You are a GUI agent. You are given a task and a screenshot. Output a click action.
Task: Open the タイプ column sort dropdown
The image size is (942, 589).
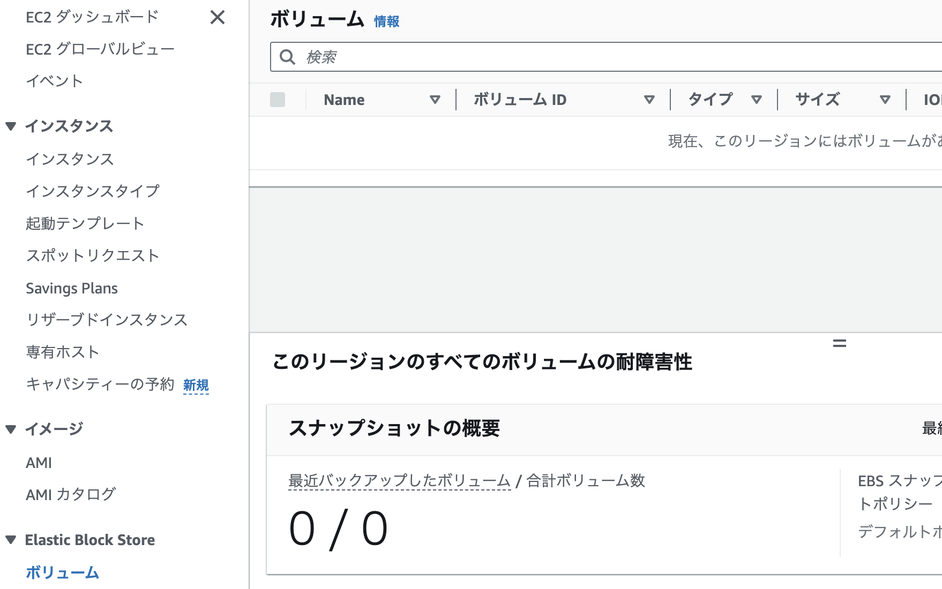point(757,100)
